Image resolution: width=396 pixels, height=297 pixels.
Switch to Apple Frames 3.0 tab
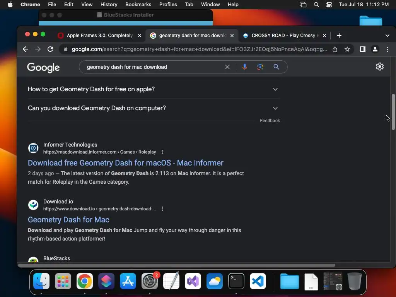(x=100, y=36)
